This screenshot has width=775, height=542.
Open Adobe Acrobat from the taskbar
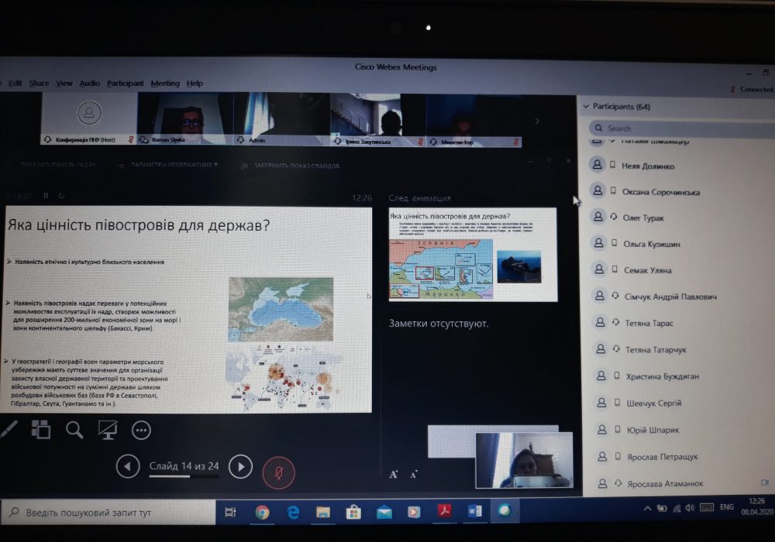tap(446, 512)
